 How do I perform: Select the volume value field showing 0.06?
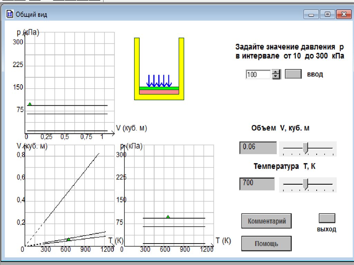(258, 148)
